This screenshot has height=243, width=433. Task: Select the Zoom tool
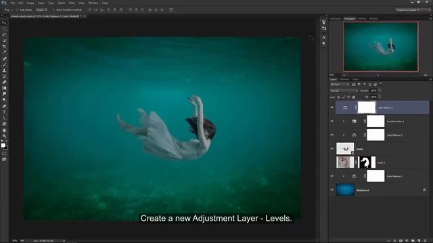point(4,136)
